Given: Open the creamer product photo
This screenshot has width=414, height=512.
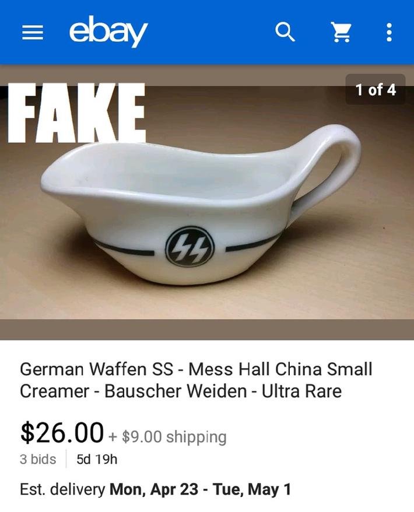Looking at the screenshot, I should point(207,202).
